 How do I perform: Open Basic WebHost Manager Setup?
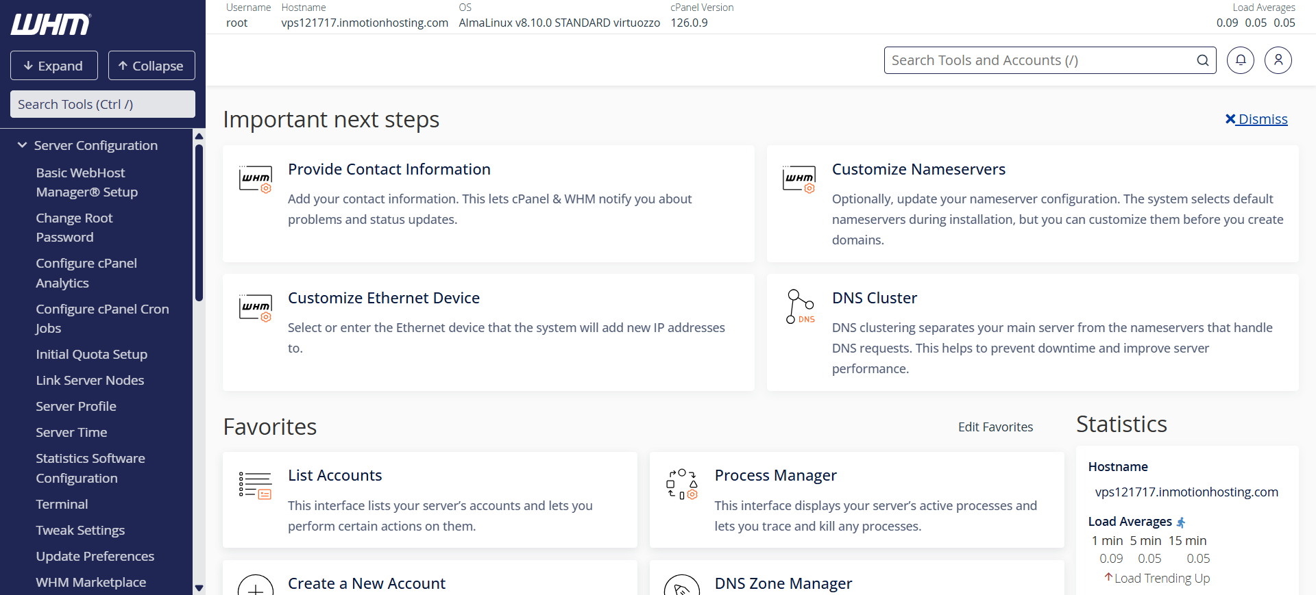[87, 182]
